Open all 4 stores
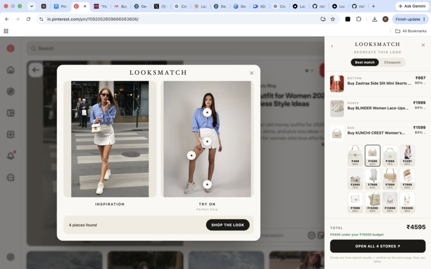Viewport: 431px width, 269px height. pos(378,246)
